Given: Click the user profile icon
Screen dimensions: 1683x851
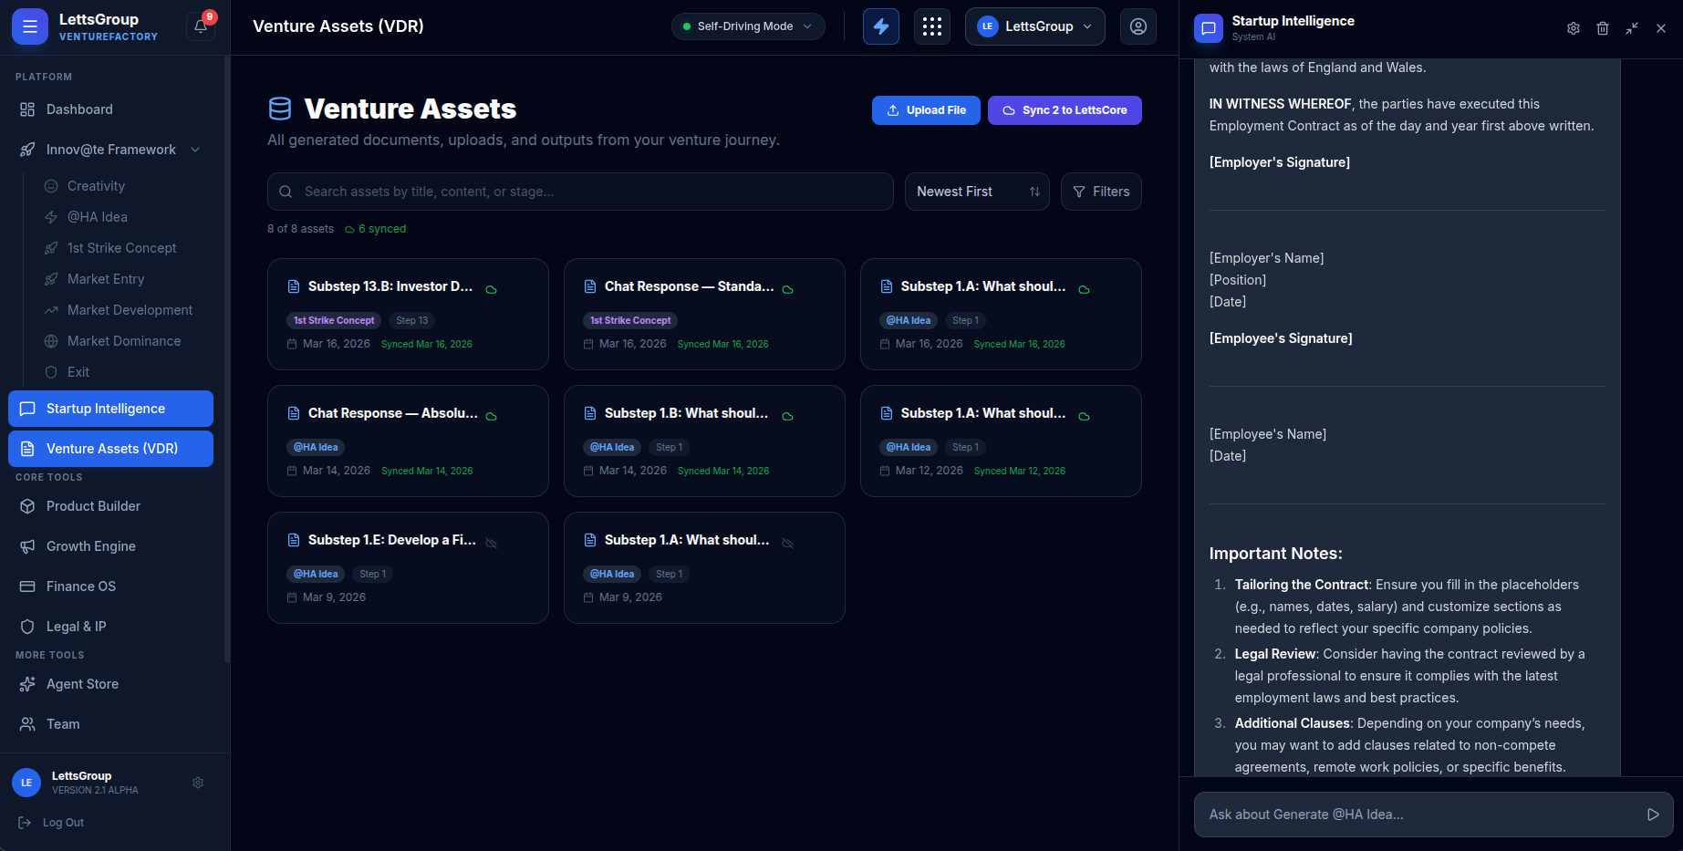Looking at the screenshot, I should 1138,26.
